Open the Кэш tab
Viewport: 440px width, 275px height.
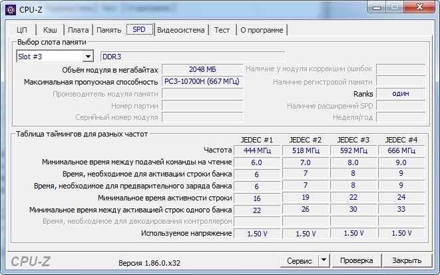(x=50, y=30)
